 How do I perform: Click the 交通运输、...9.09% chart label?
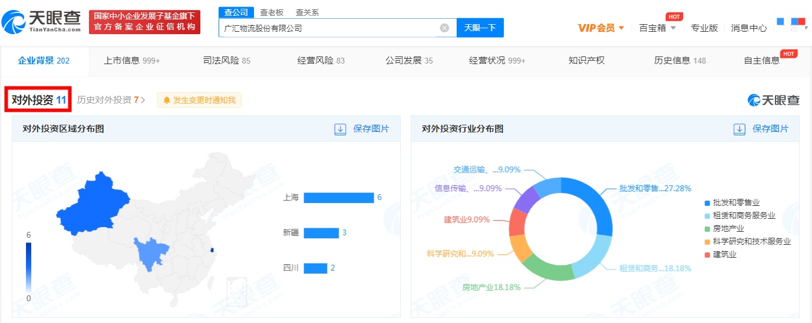coord(487,169)
